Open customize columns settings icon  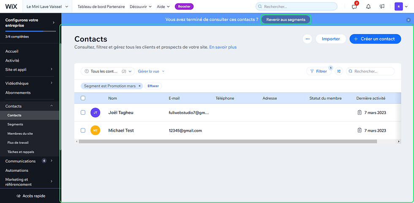[339, 71]
